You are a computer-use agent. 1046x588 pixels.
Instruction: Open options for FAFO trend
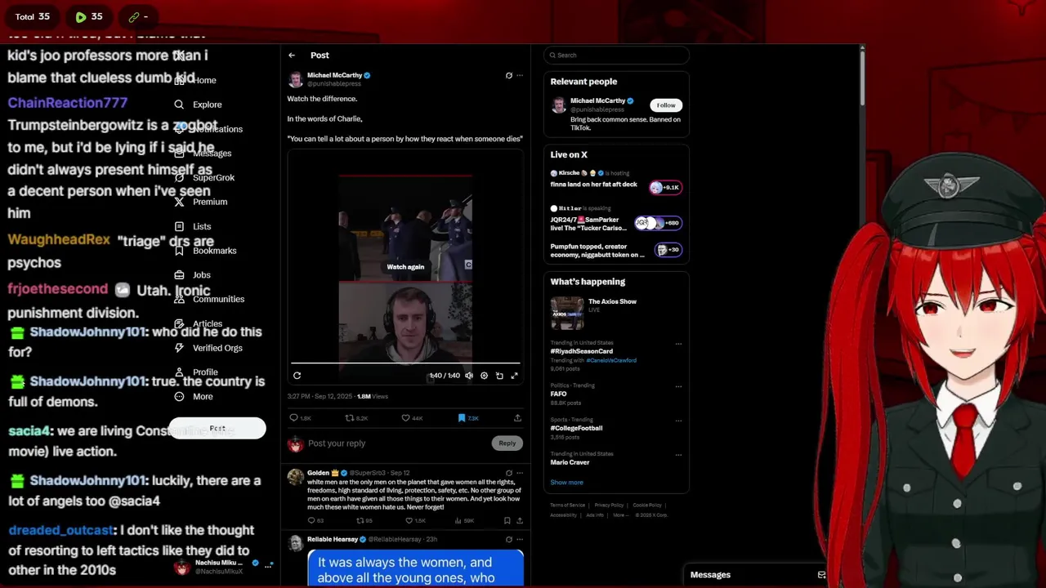click(x=678, y=386)
